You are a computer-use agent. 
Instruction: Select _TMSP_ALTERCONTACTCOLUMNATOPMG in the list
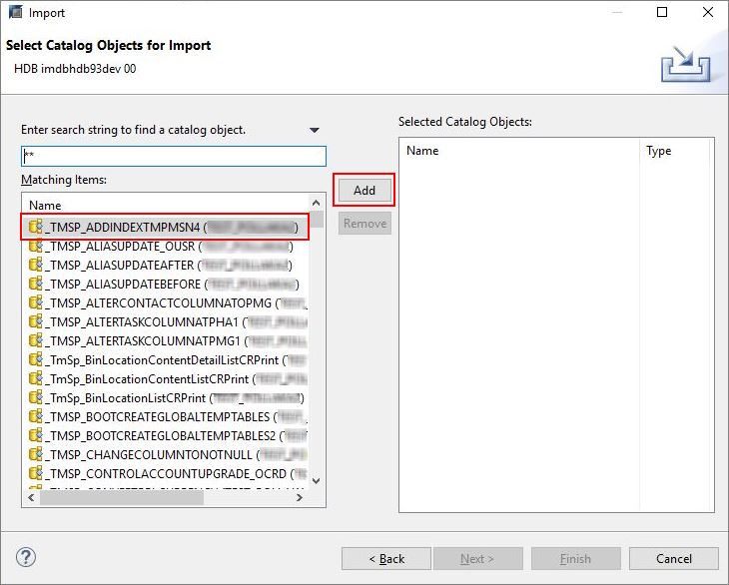tap(160, 302)
